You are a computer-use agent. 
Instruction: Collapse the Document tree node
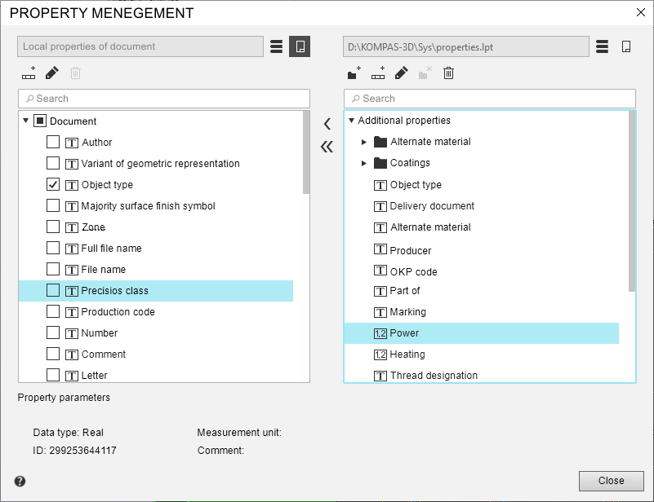click(26, 121)
